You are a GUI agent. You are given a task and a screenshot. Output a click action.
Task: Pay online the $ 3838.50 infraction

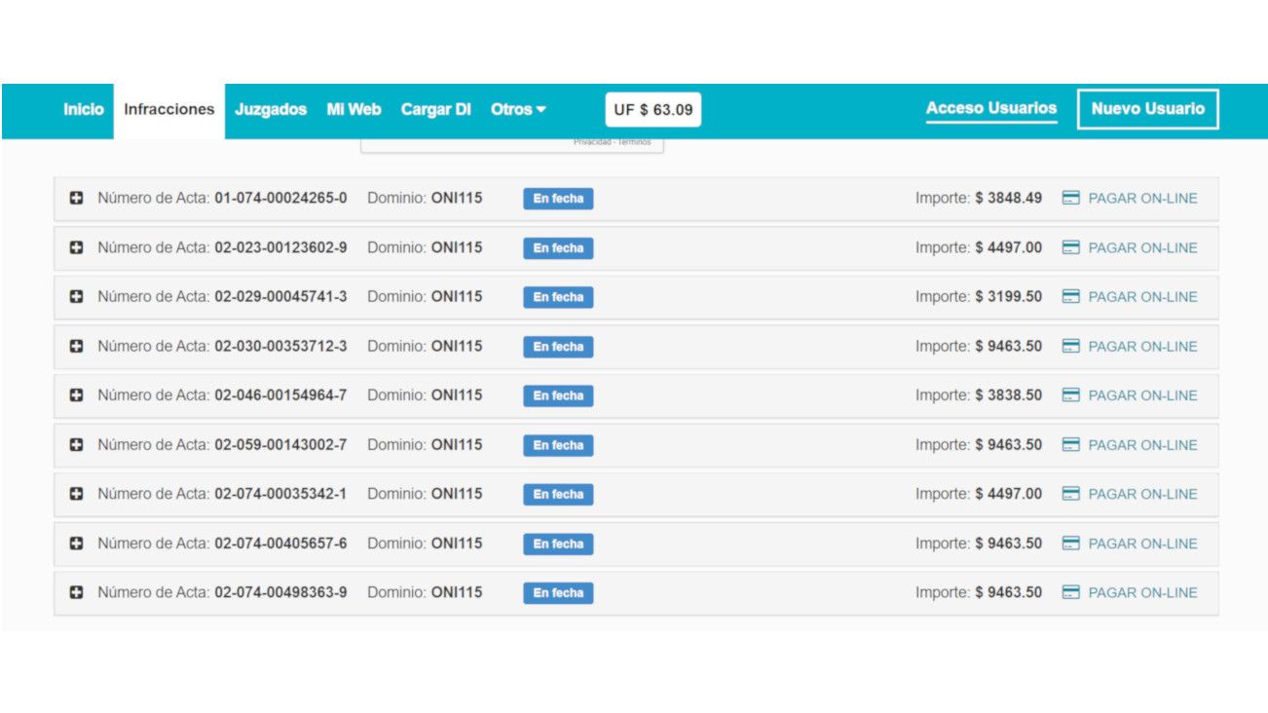click(x=1142, y=394)
